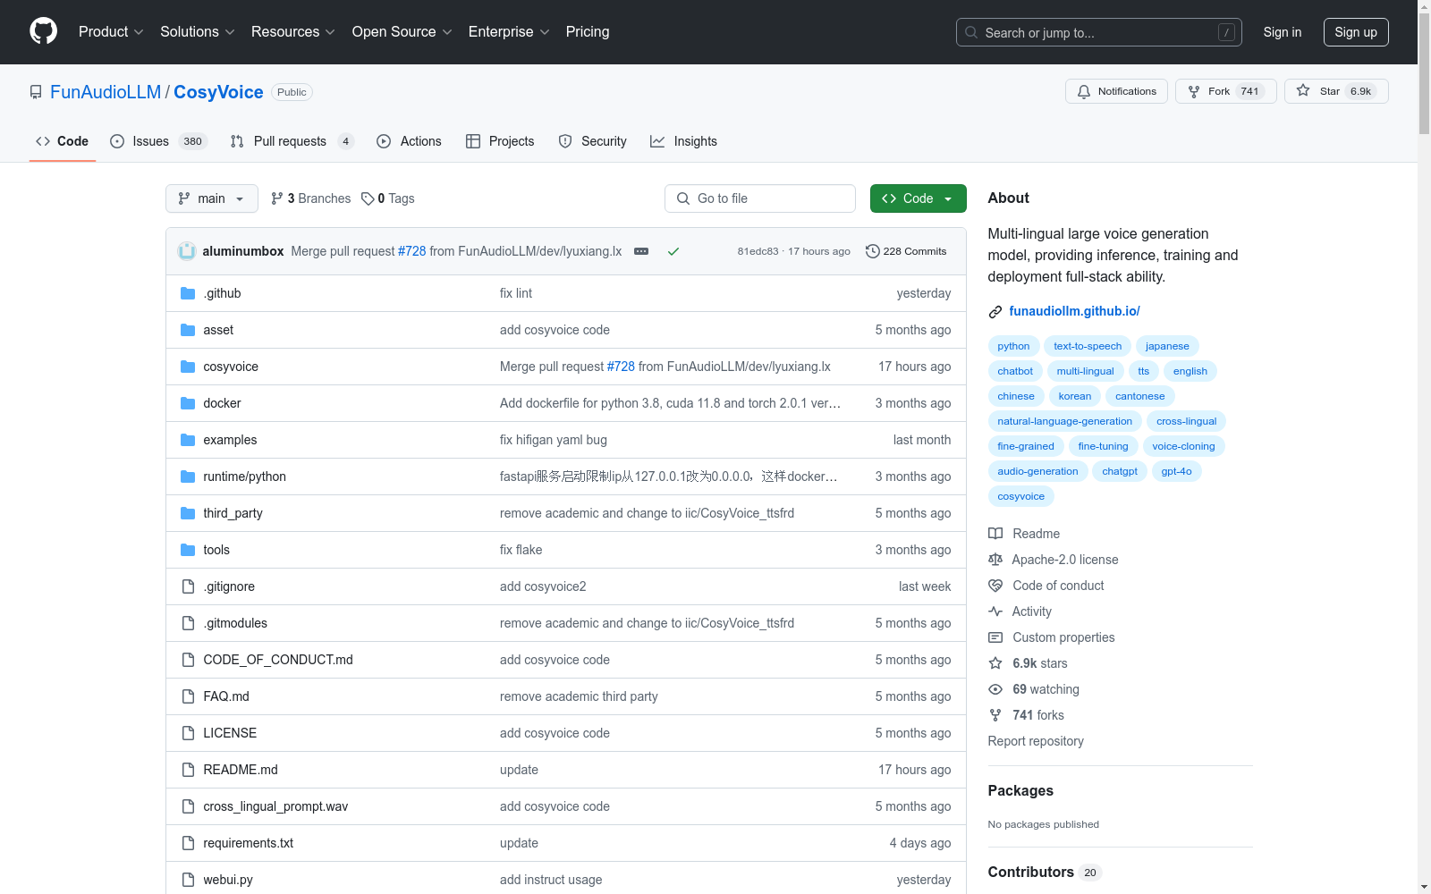Open the requirements.txt file
Viewport: 1431px width, 894px height.
coord(248,843)
